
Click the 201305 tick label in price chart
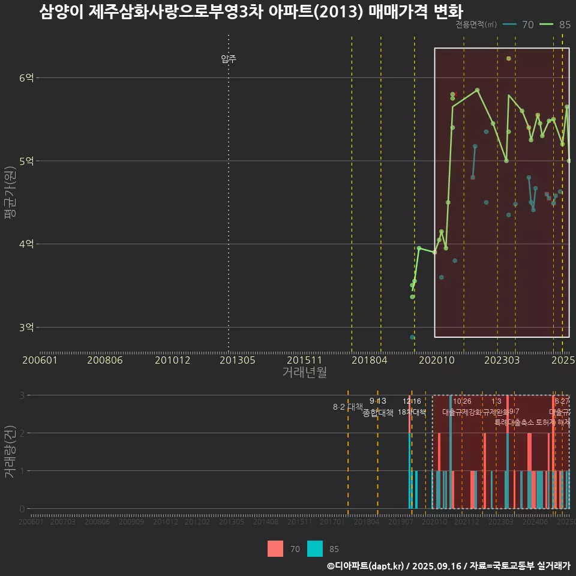pyautogui.click(x=238, y=360)
